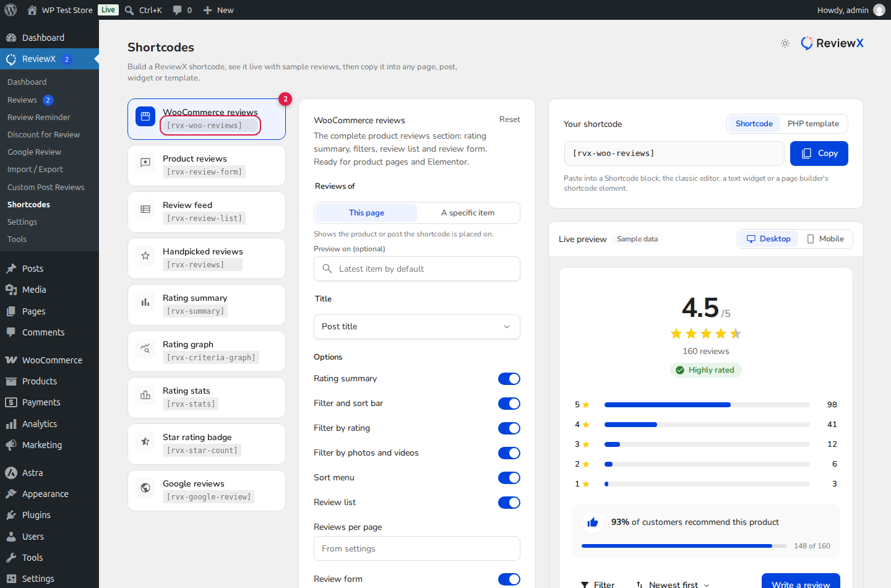Disable Filter and sort bar toggle

pyautogui.click(x=509, y=404)
